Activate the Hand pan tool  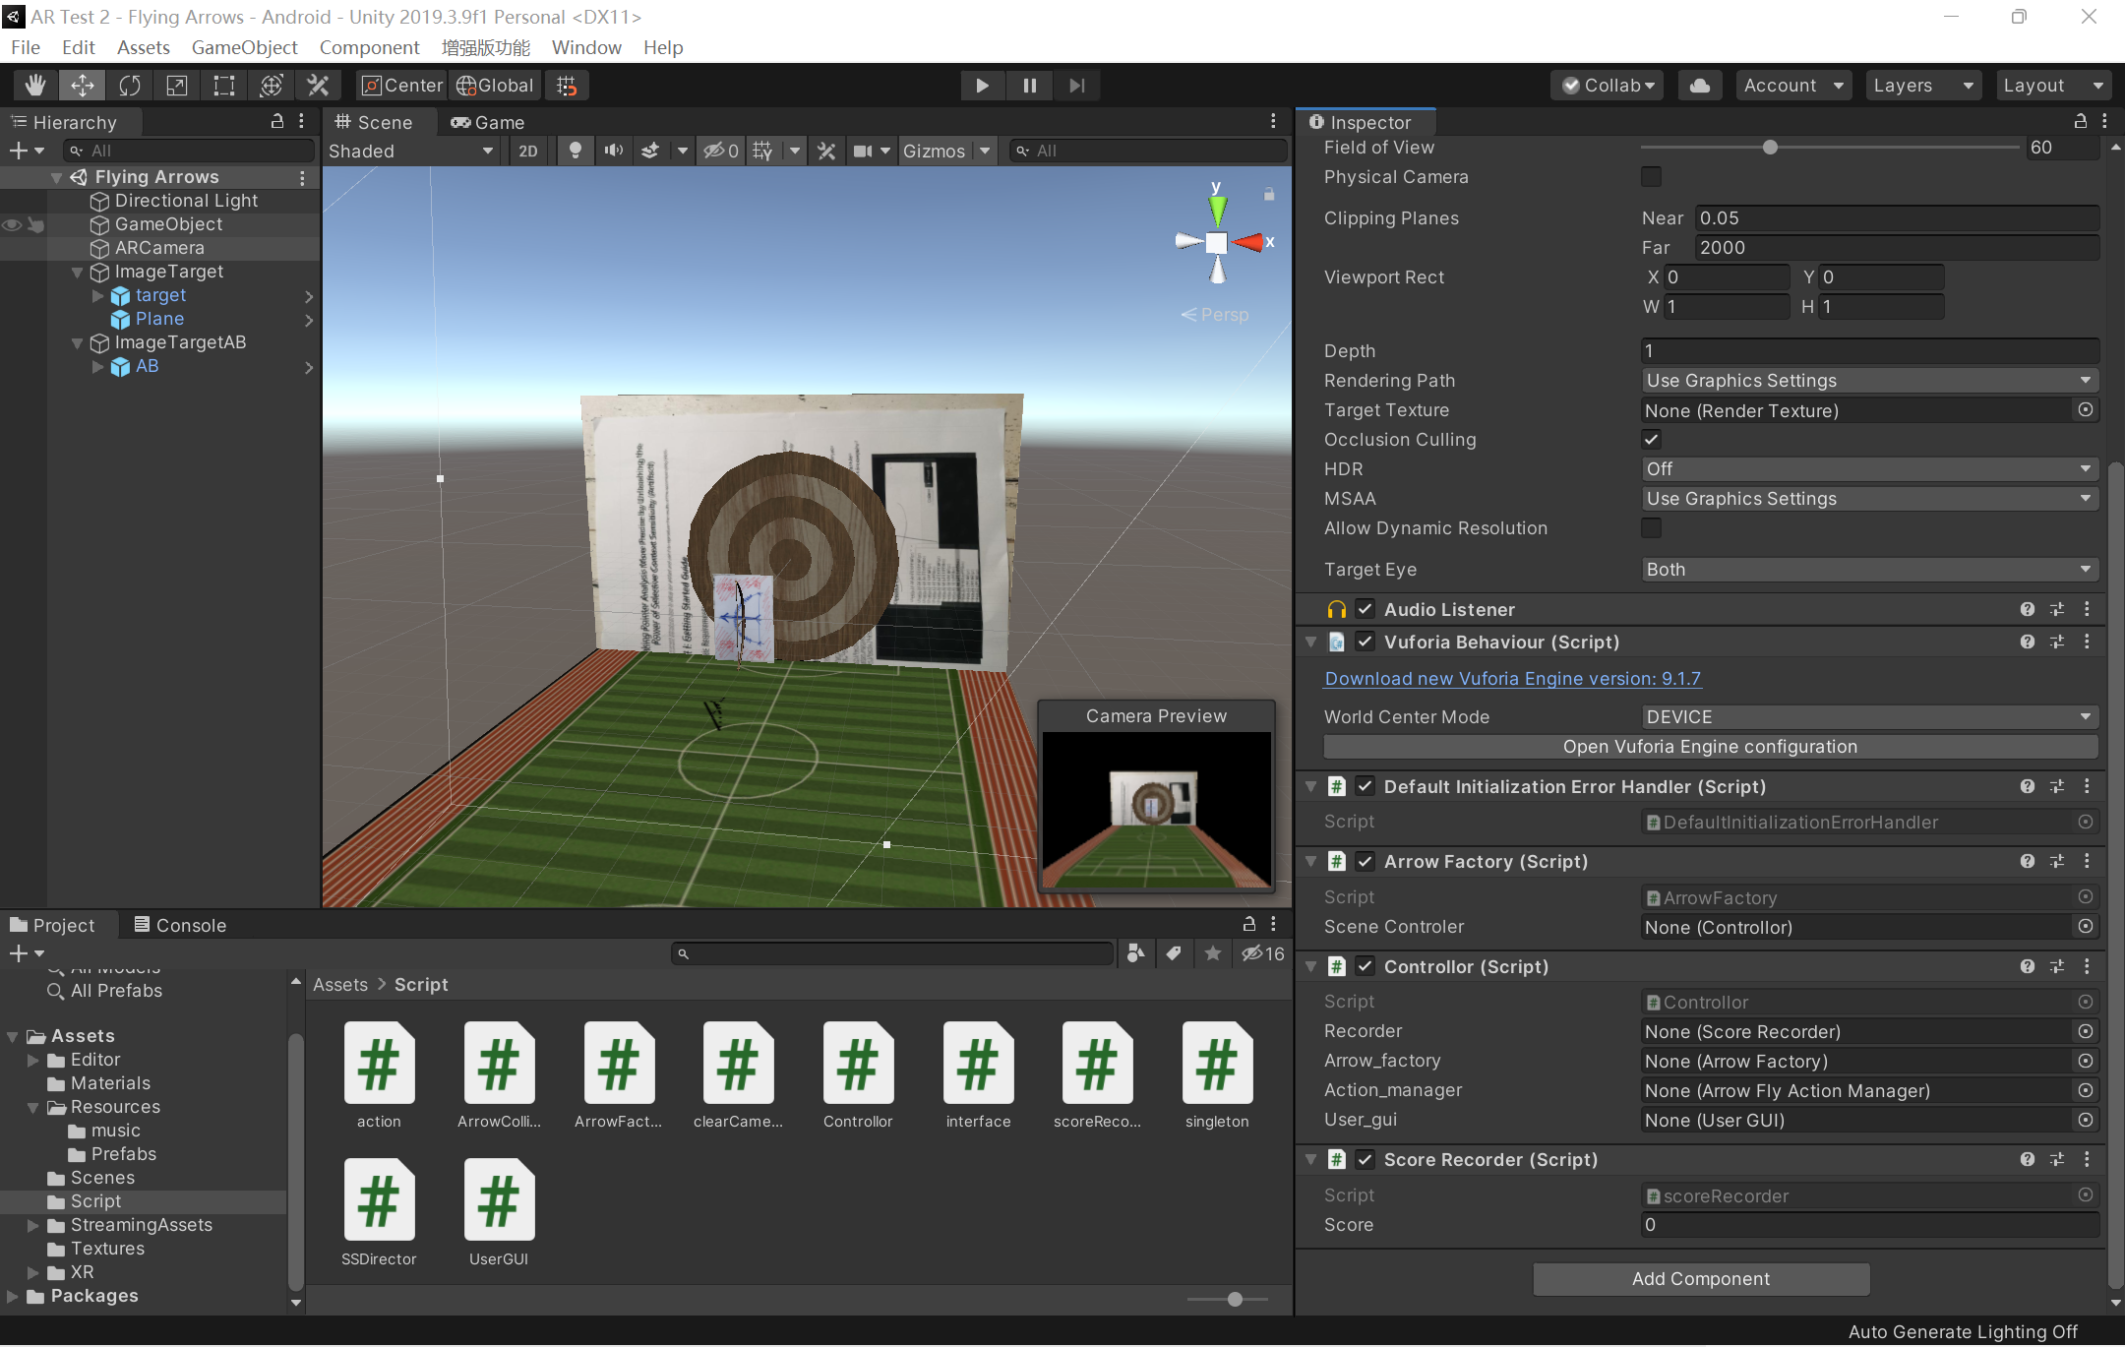coord(34,85)
